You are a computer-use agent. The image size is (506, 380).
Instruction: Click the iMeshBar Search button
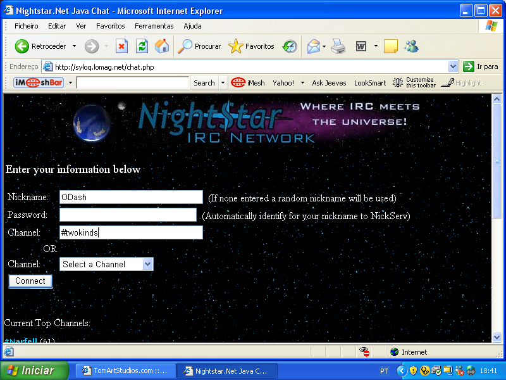pos(204,83)
